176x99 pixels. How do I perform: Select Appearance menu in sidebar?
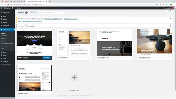coord(7,30)
